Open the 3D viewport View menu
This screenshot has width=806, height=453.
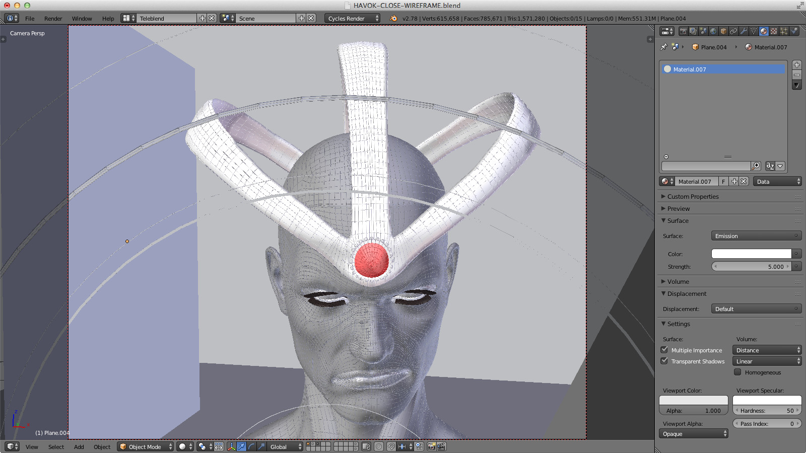coord(32,447)
